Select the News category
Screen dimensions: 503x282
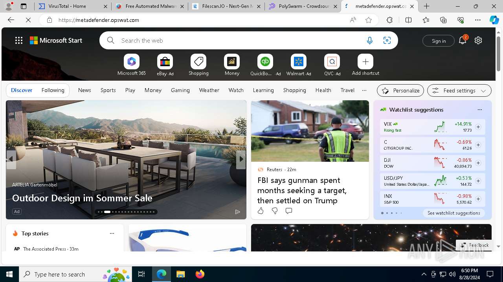(x=84, y=90)
